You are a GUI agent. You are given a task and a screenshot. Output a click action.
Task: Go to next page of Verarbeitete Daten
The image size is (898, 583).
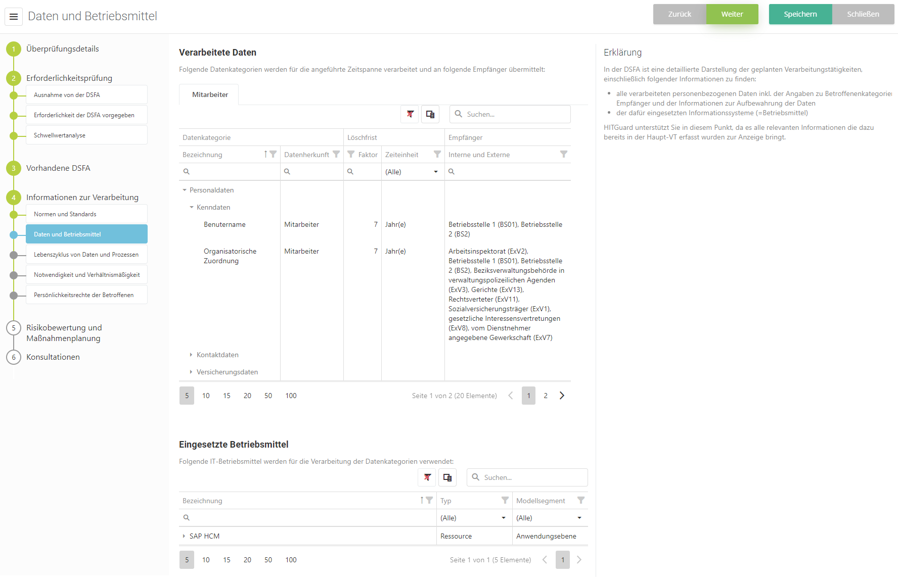pos(562,396)
